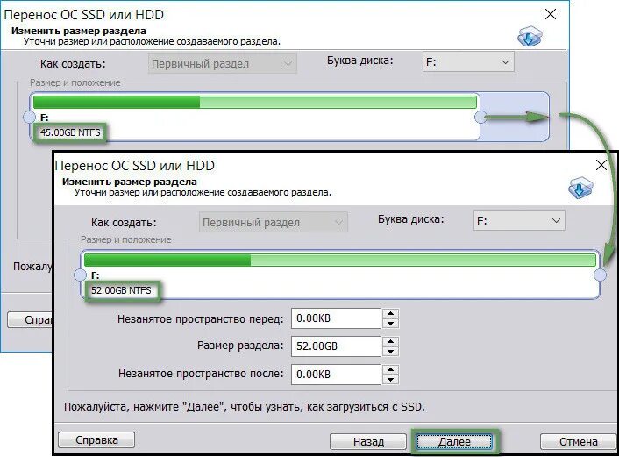Click Отмена to cancel the wizard

(578, 441)
